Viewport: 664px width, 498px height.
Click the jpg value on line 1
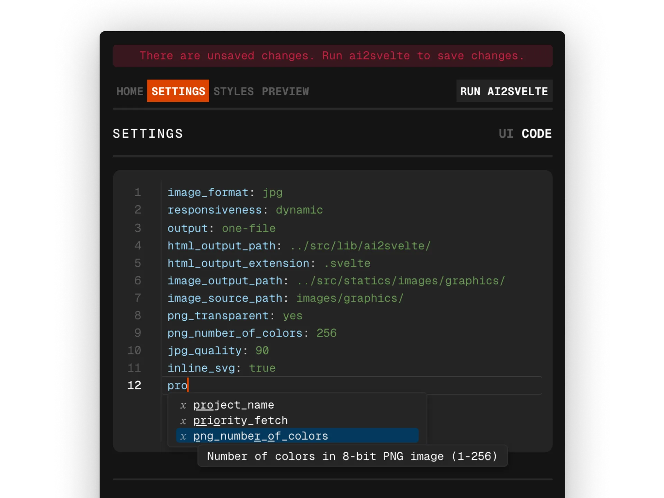coord(273,193)
